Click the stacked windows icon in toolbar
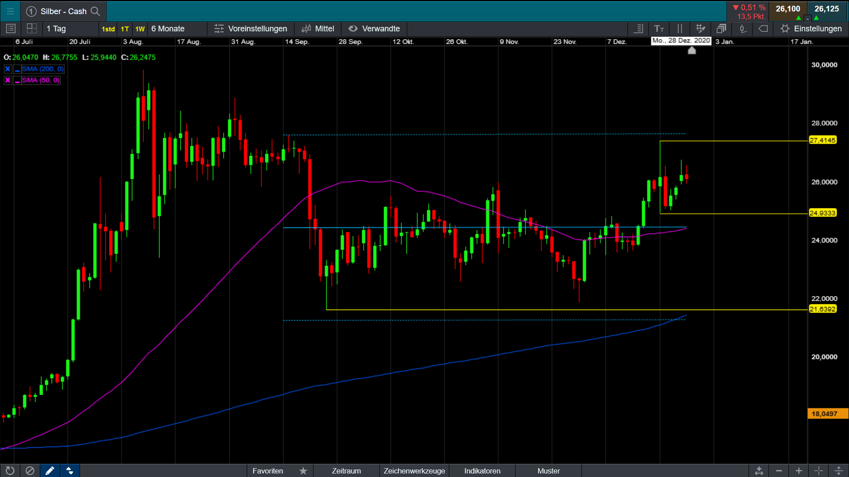Image resolution: width=849 pixels, height=477 pixels. pyautogui.click(x=721, y=29)
